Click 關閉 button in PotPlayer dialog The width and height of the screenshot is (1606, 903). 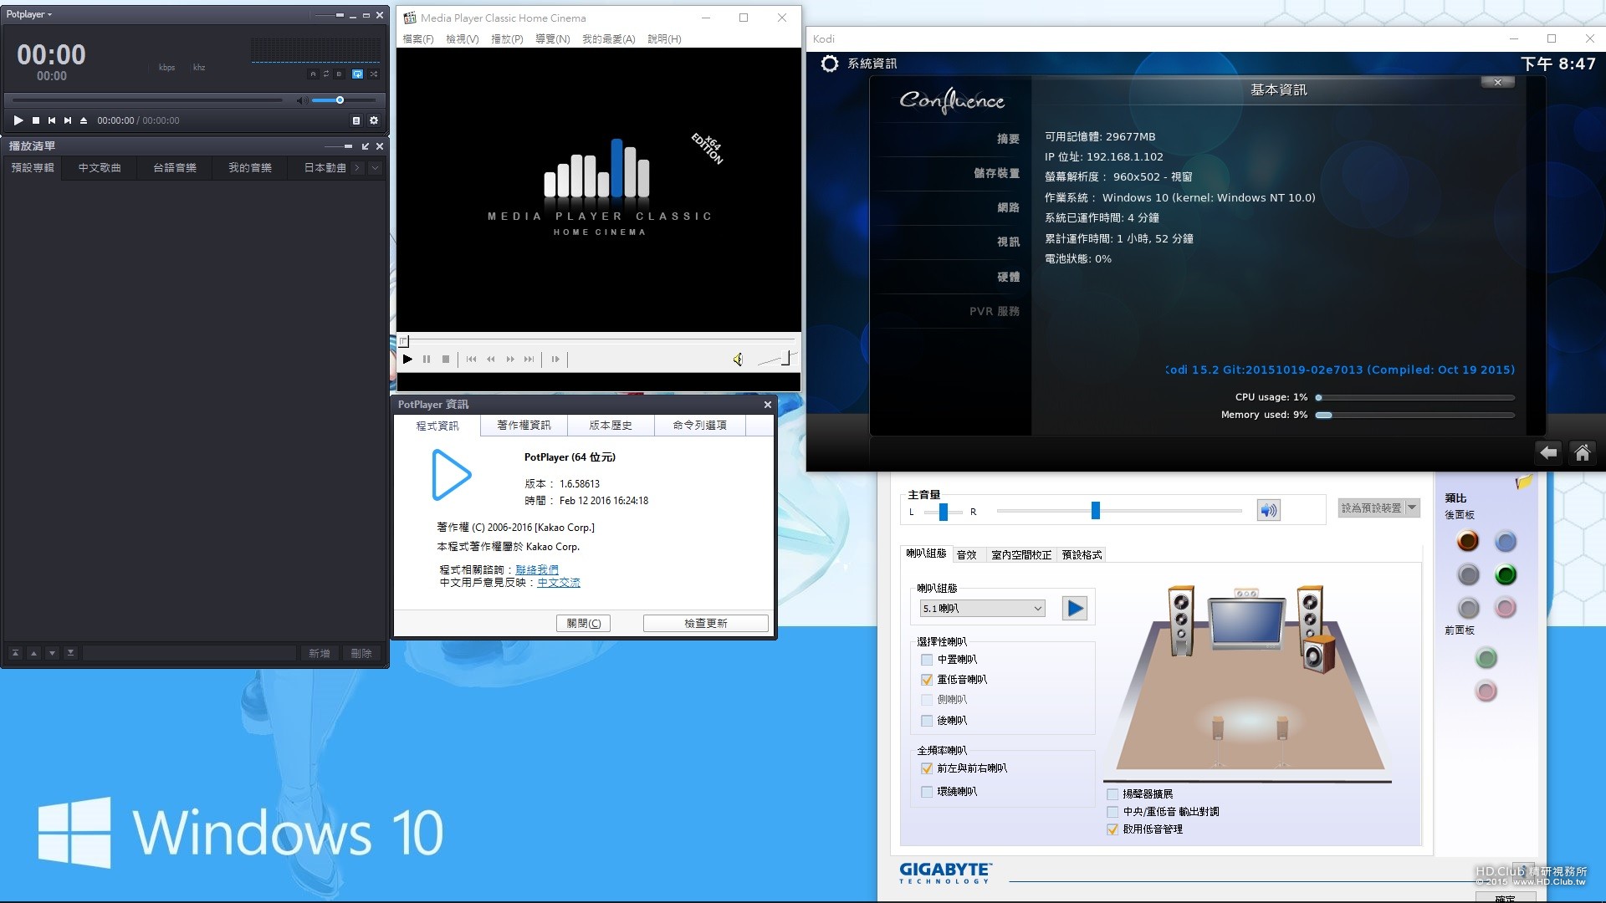tap(582, 623)
